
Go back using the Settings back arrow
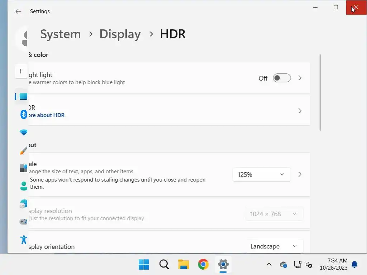[18, 11]
